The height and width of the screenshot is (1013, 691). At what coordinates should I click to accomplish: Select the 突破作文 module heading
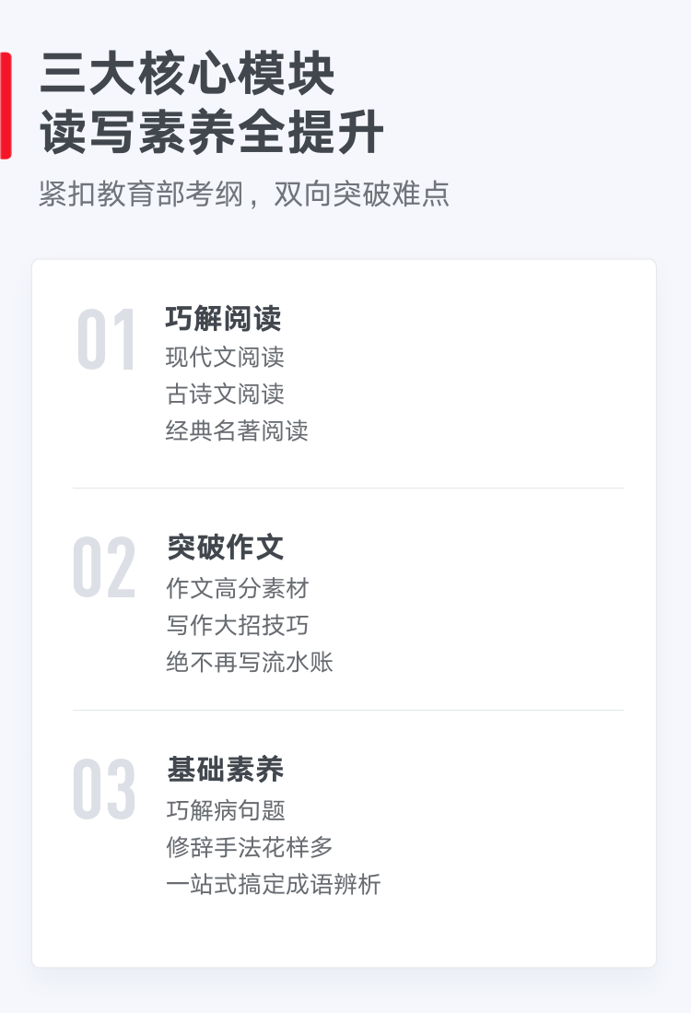[x=225, y=548]
